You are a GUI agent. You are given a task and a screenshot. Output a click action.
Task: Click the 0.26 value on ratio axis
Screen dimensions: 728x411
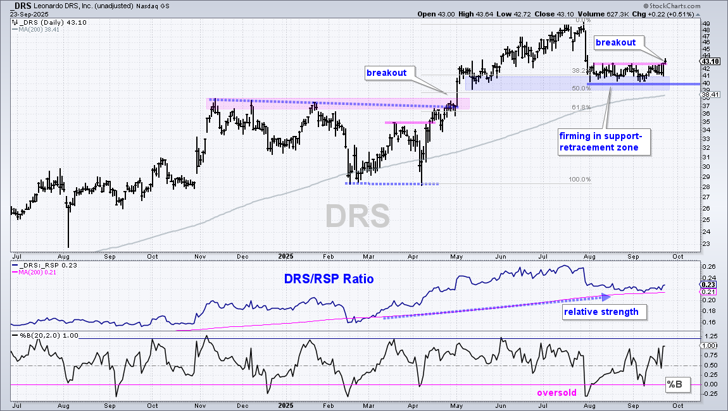click(x=708, y=267)
